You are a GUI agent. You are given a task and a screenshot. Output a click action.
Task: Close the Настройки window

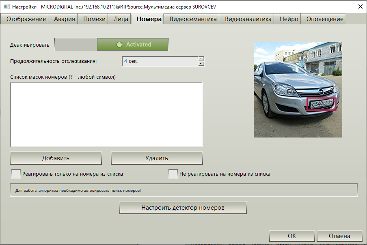(x=361, y=6)
